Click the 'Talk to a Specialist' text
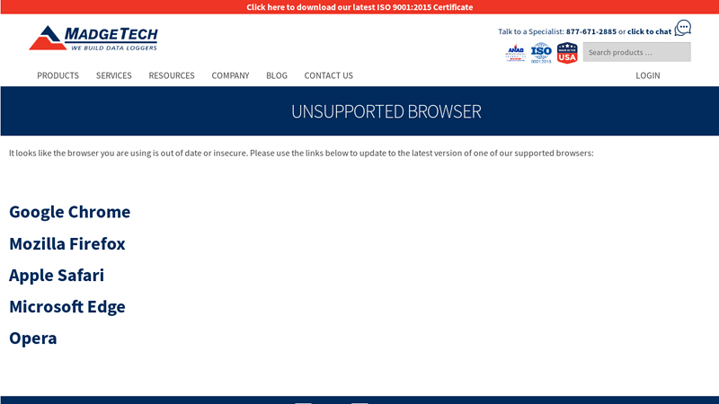This screenshot has height=404, width=719. [x=531, y=31]
